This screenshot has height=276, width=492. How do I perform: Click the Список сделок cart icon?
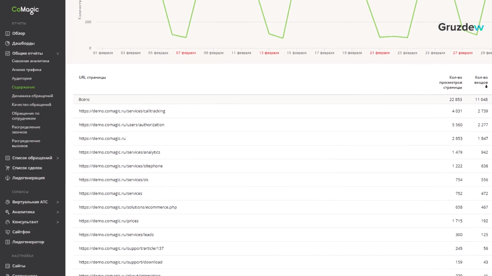click(x=7, y=168)
